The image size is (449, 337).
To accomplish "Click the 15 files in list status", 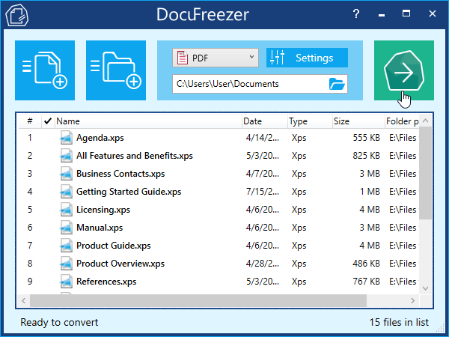I will (399, 322).
